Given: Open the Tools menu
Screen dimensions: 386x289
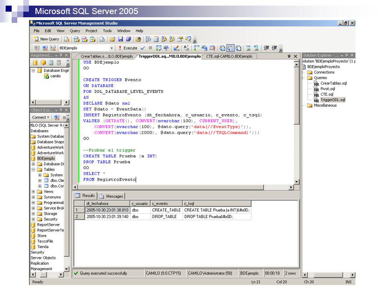Looking at the screenshot, I should [107, 31].
